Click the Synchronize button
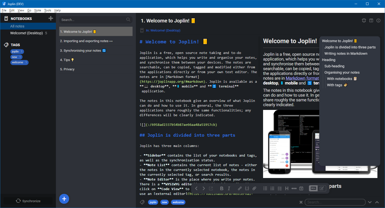385x208 pixels. pos(28,201)
